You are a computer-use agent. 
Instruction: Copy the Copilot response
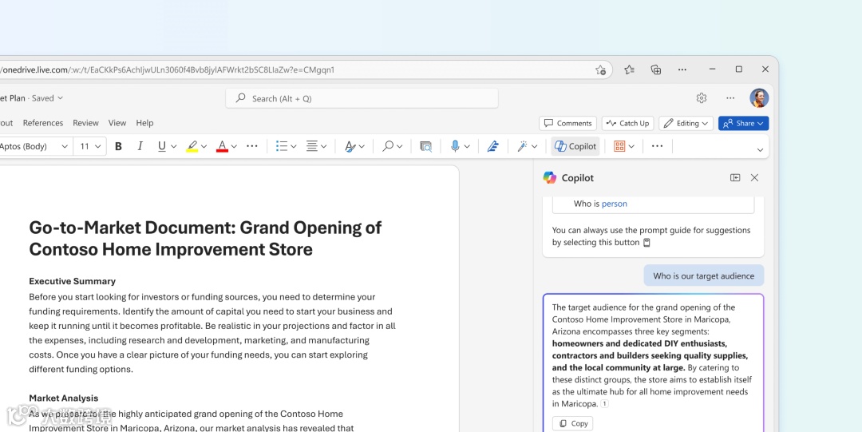(573, 424)
